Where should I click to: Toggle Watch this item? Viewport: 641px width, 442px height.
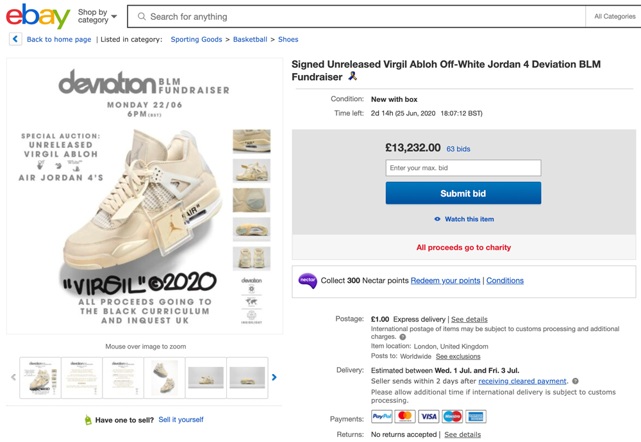[464, 219]
